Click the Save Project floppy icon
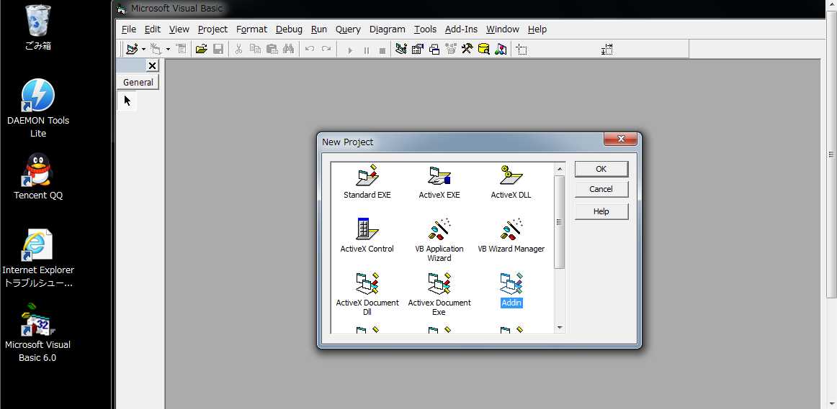Screen dimensions: 837x409 pyautogui.click(x=218, y=50)
